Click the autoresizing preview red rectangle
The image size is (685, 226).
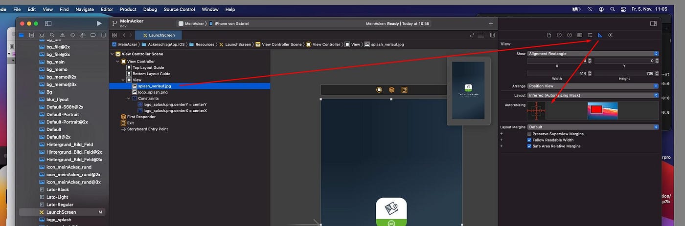click(596, 110)
